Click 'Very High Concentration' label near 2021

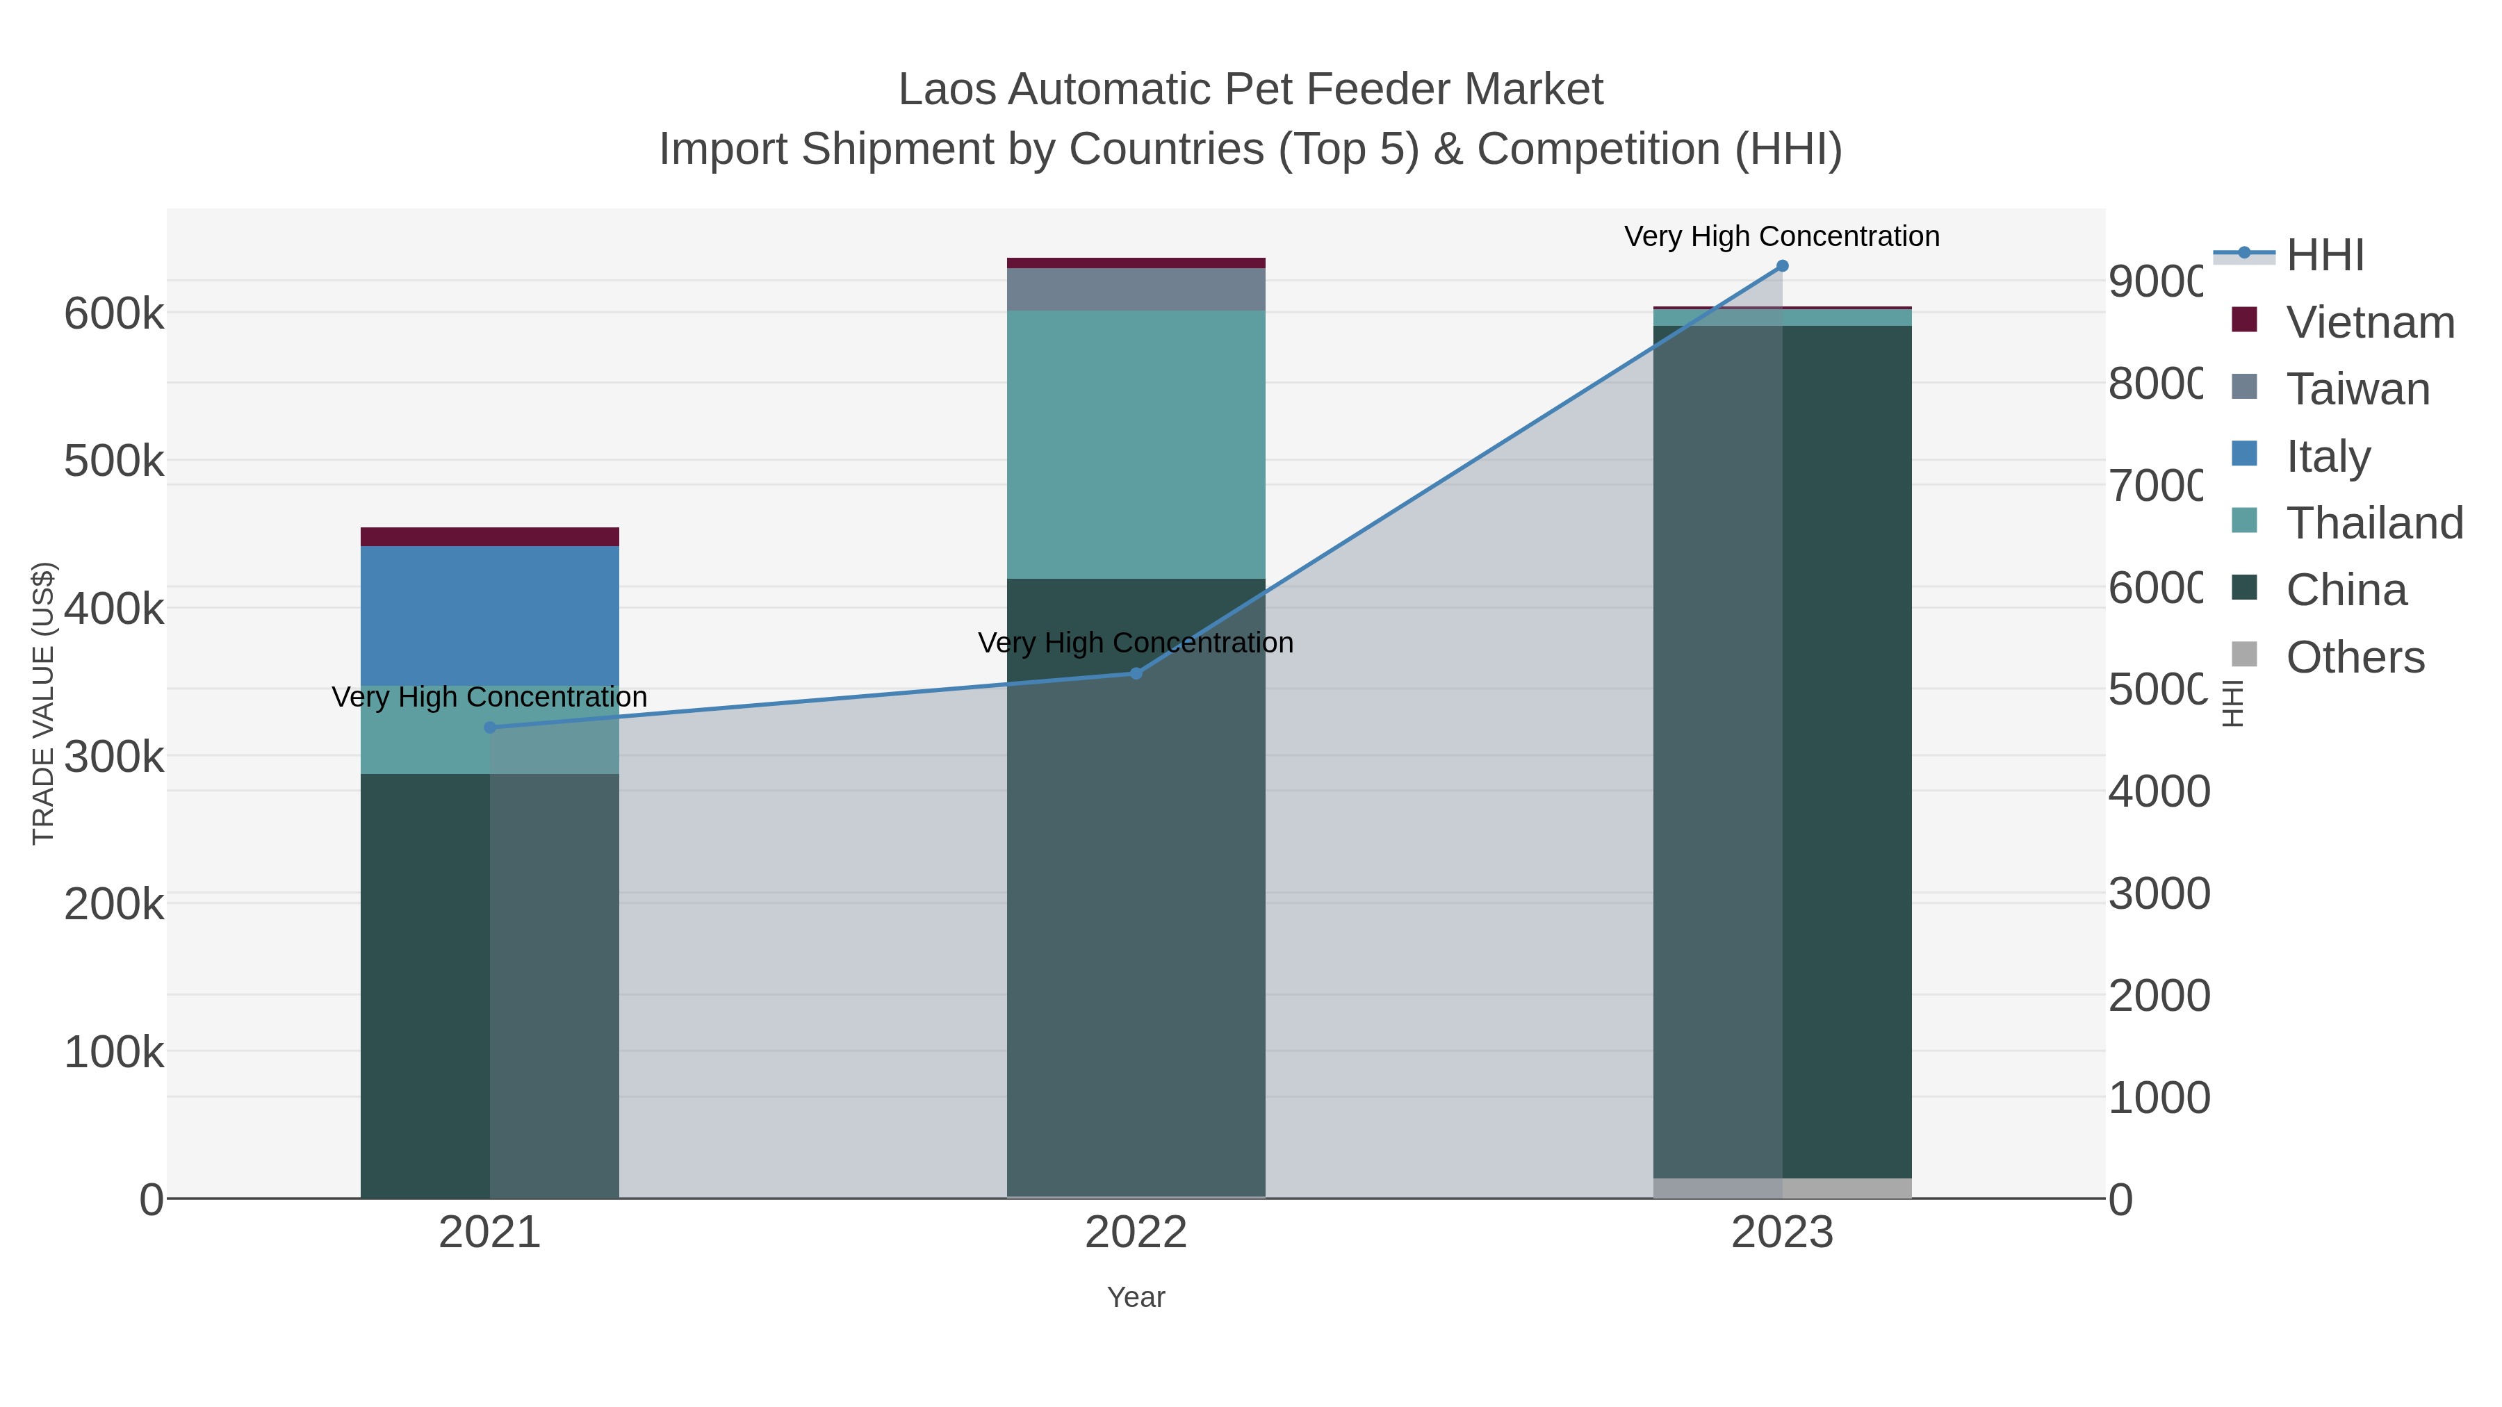[489, 697]
